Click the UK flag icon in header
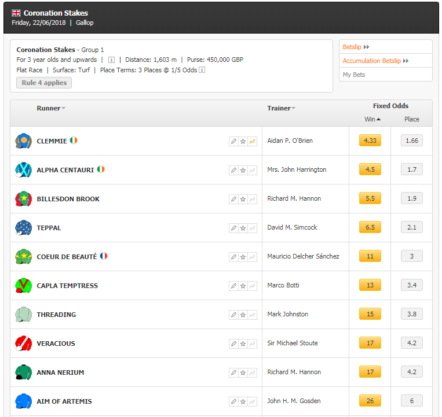The width and height of the screenshot is (442, 417). pyautogui.click(x=16, y=13)
